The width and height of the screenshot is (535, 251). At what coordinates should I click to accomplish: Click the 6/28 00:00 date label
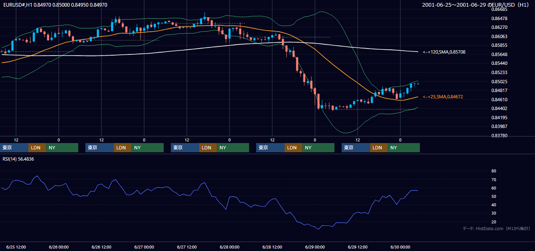(x=229, y=247)
